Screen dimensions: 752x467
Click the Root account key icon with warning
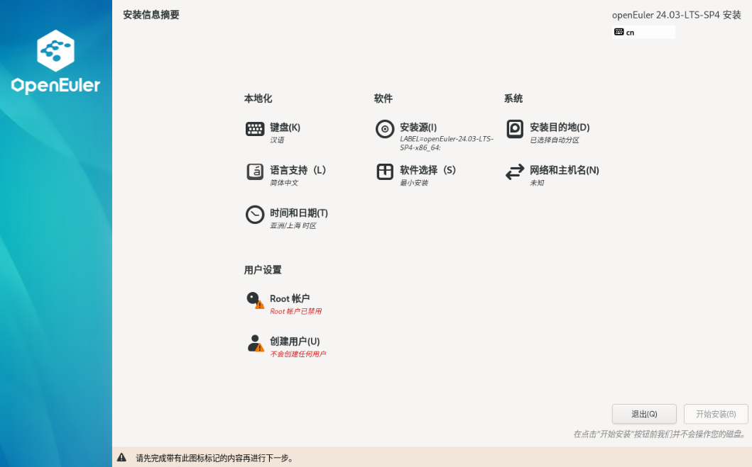[x=255, y=300]
